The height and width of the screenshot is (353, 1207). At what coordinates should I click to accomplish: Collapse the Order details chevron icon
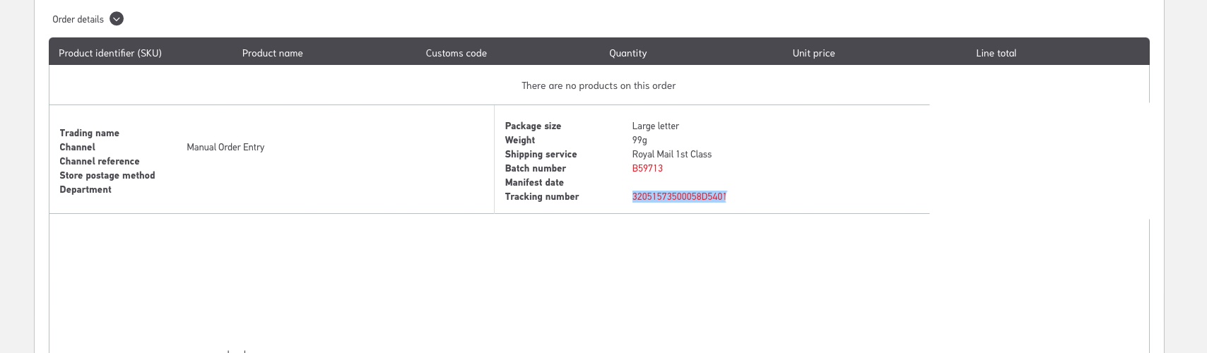click(x=117, y=19)
